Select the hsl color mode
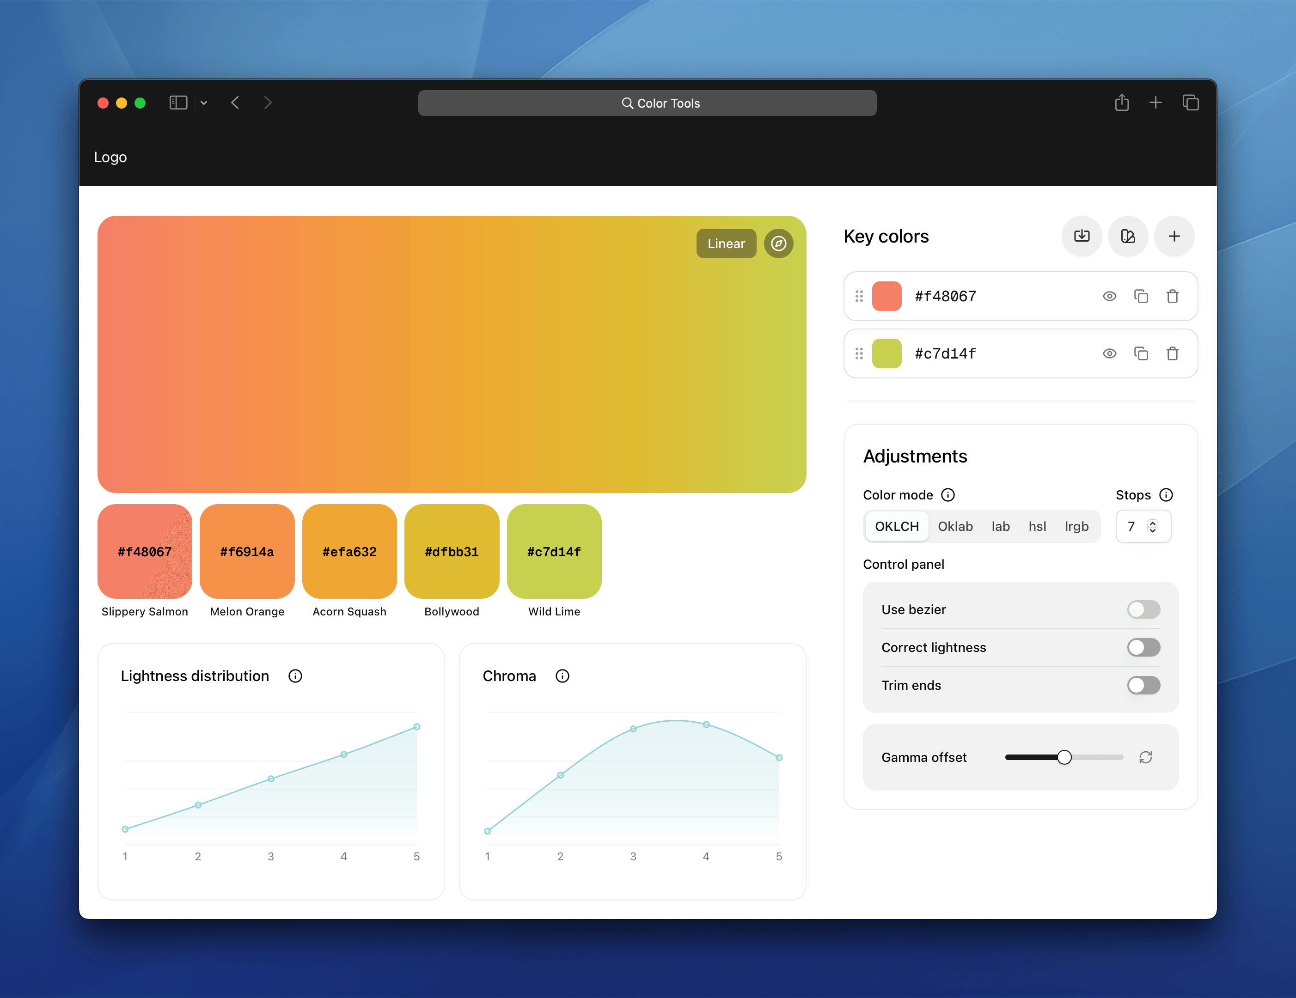 click(1038, 526)
